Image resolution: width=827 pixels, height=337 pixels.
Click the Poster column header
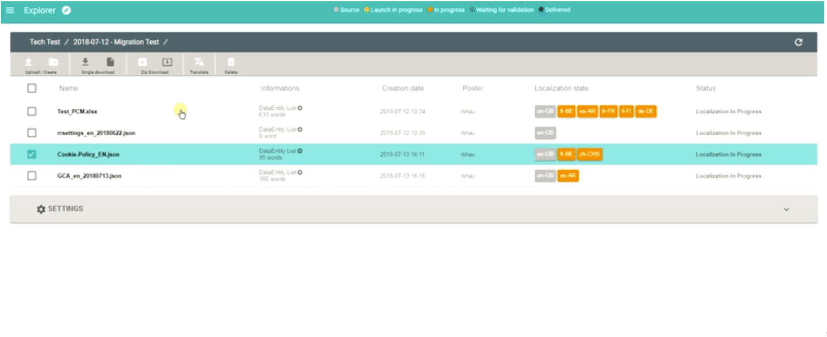473,88
